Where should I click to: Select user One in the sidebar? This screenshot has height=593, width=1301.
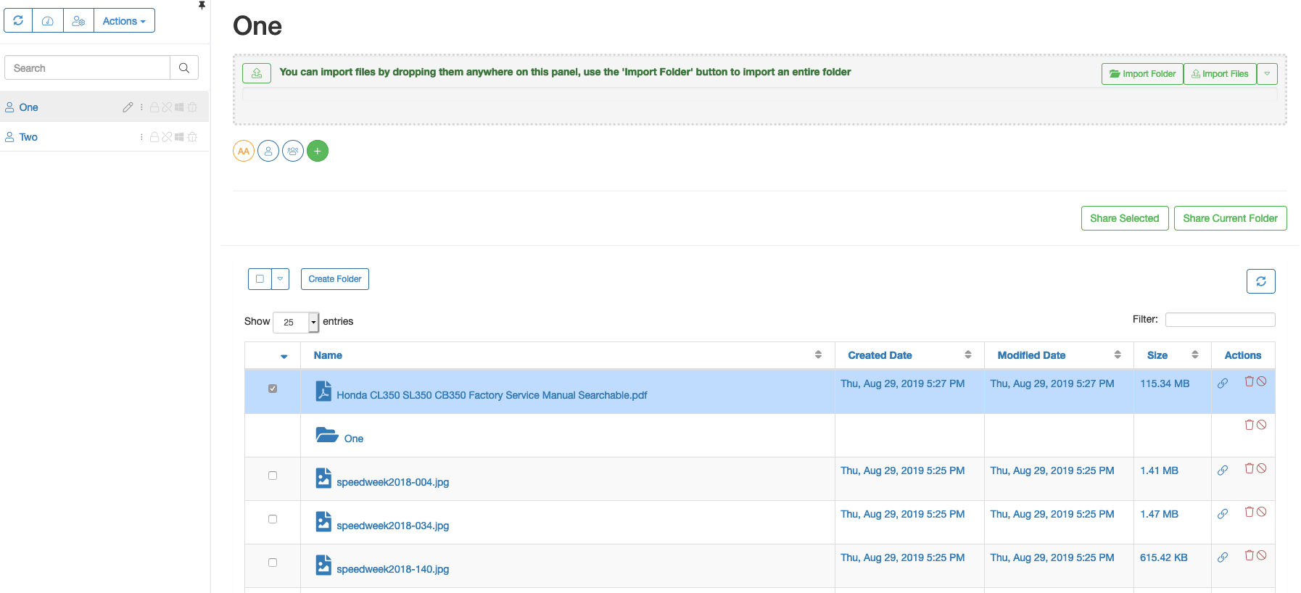(x=28, y=107)
